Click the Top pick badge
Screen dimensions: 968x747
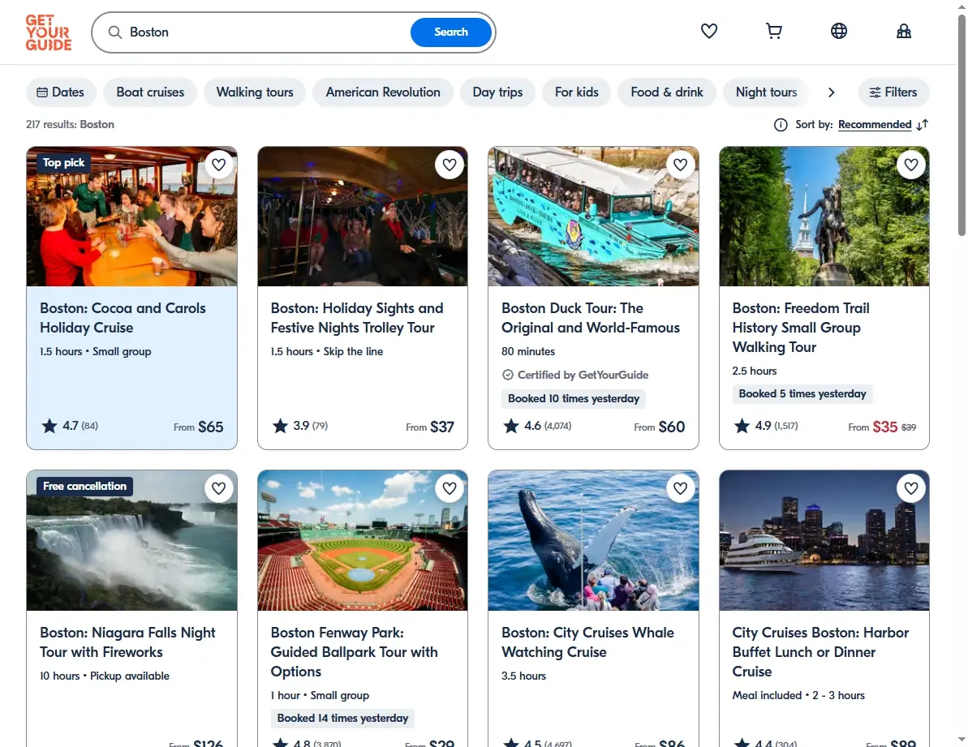pyautogui.click(x=63, y=163)
